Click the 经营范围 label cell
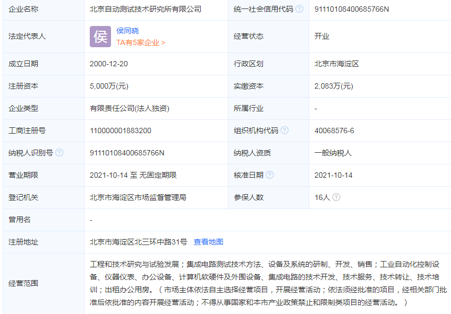451x314 pixels. [x=44, y=284]
